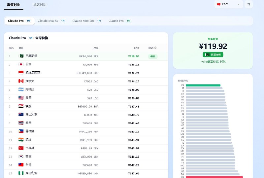Select the Claude Pro 1年 plan tab
The width and height of the screenshot is (264, 178).
coord(119,21)
